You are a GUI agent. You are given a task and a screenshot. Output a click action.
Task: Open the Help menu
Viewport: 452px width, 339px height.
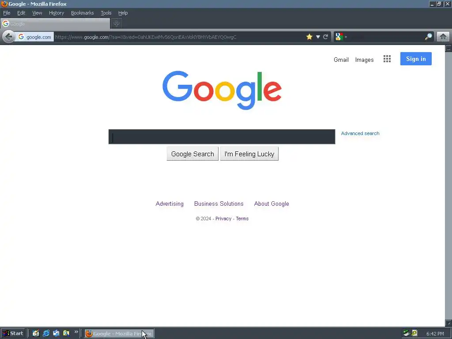click(x=123, y=13)
